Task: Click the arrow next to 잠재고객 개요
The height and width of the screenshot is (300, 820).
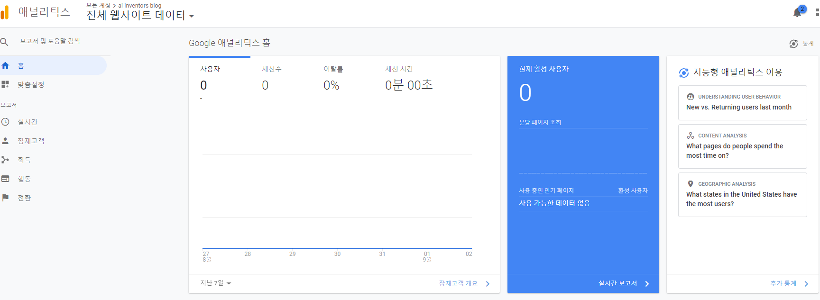Action: click(488, 284)
